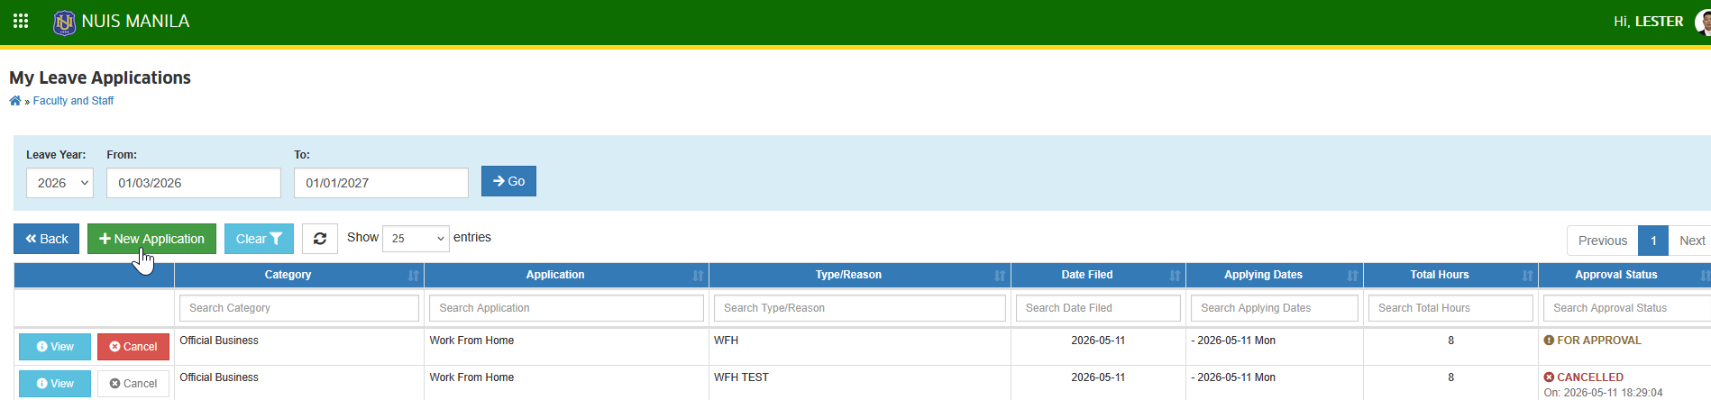Sort by Category column sort icon

pyautogui.click(x=413, y=276)
